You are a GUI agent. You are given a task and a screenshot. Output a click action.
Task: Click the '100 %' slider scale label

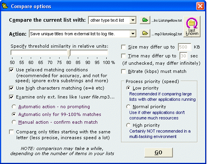109,62
